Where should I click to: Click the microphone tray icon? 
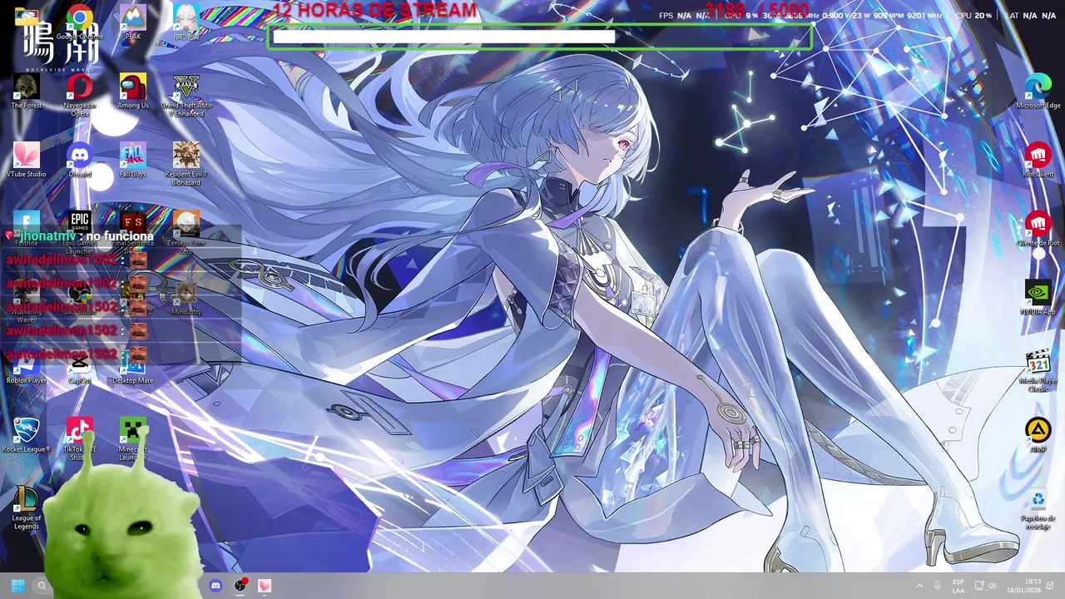(x=938, y=586)
